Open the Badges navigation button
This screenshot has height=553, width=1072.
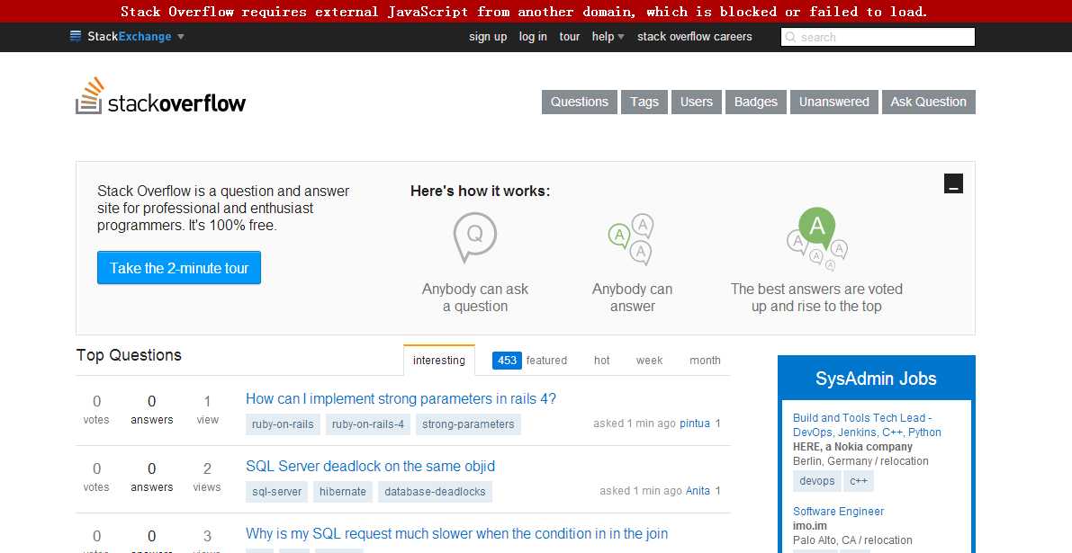[x=755, y=102]
